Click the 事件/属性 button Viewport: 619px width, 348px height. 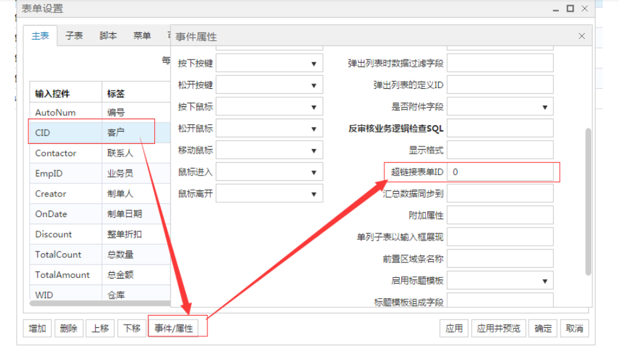[x=174, y=328]
